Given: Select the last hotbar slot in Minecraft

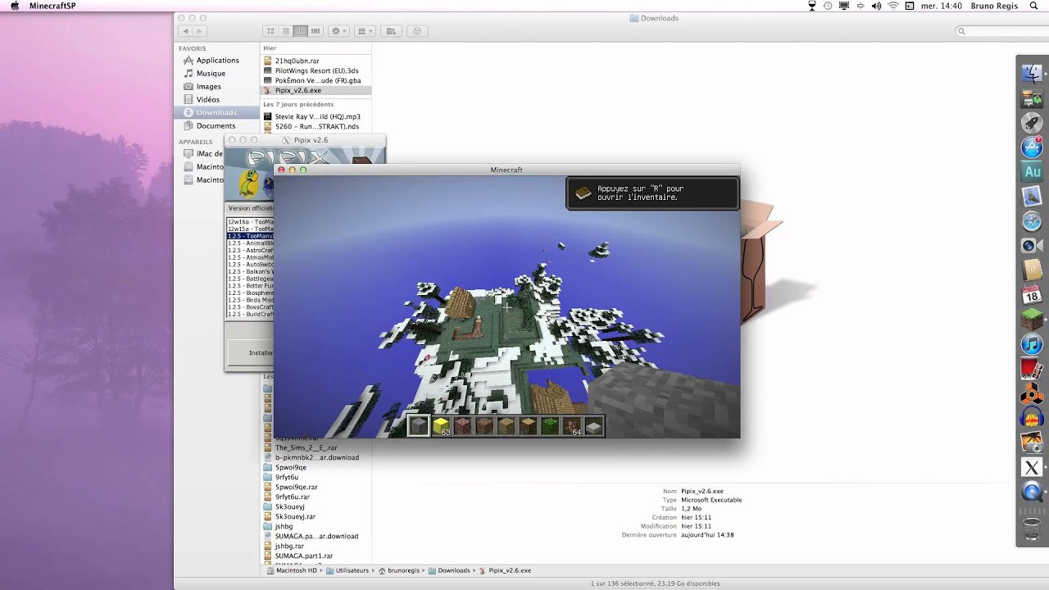Looking at the screenshot, I should 594,425.
